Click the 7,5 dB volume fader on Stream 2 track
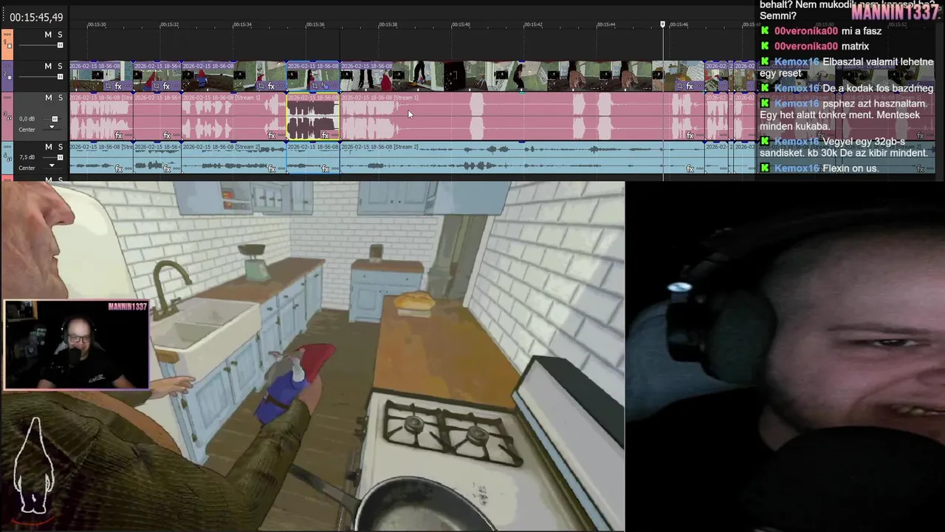 pyautogui.click(x=60, y=157)
